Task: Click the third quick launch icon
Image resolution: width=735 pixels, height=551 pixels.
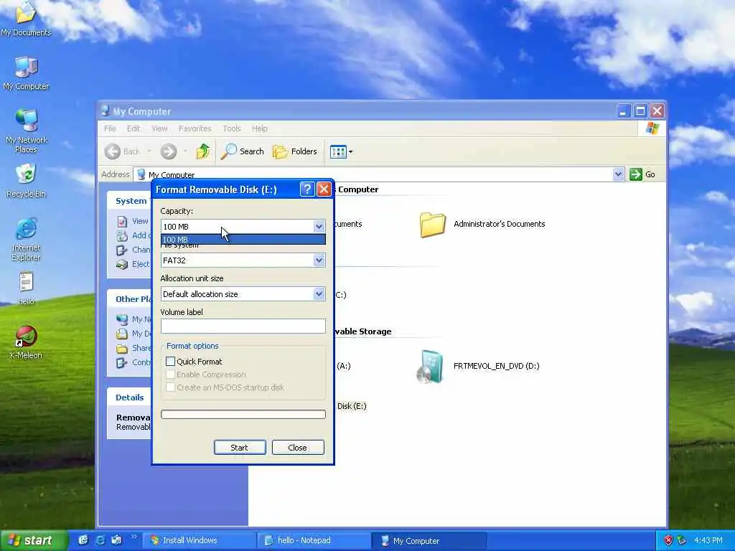Action: coord(116,540)
